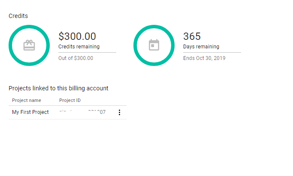Click the Ends Oct 30, 2019 date

tap(204, 58)
